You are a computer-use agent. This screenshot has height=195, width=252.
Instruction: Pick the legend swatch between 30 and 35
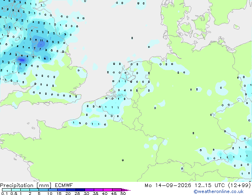point(89,190)
